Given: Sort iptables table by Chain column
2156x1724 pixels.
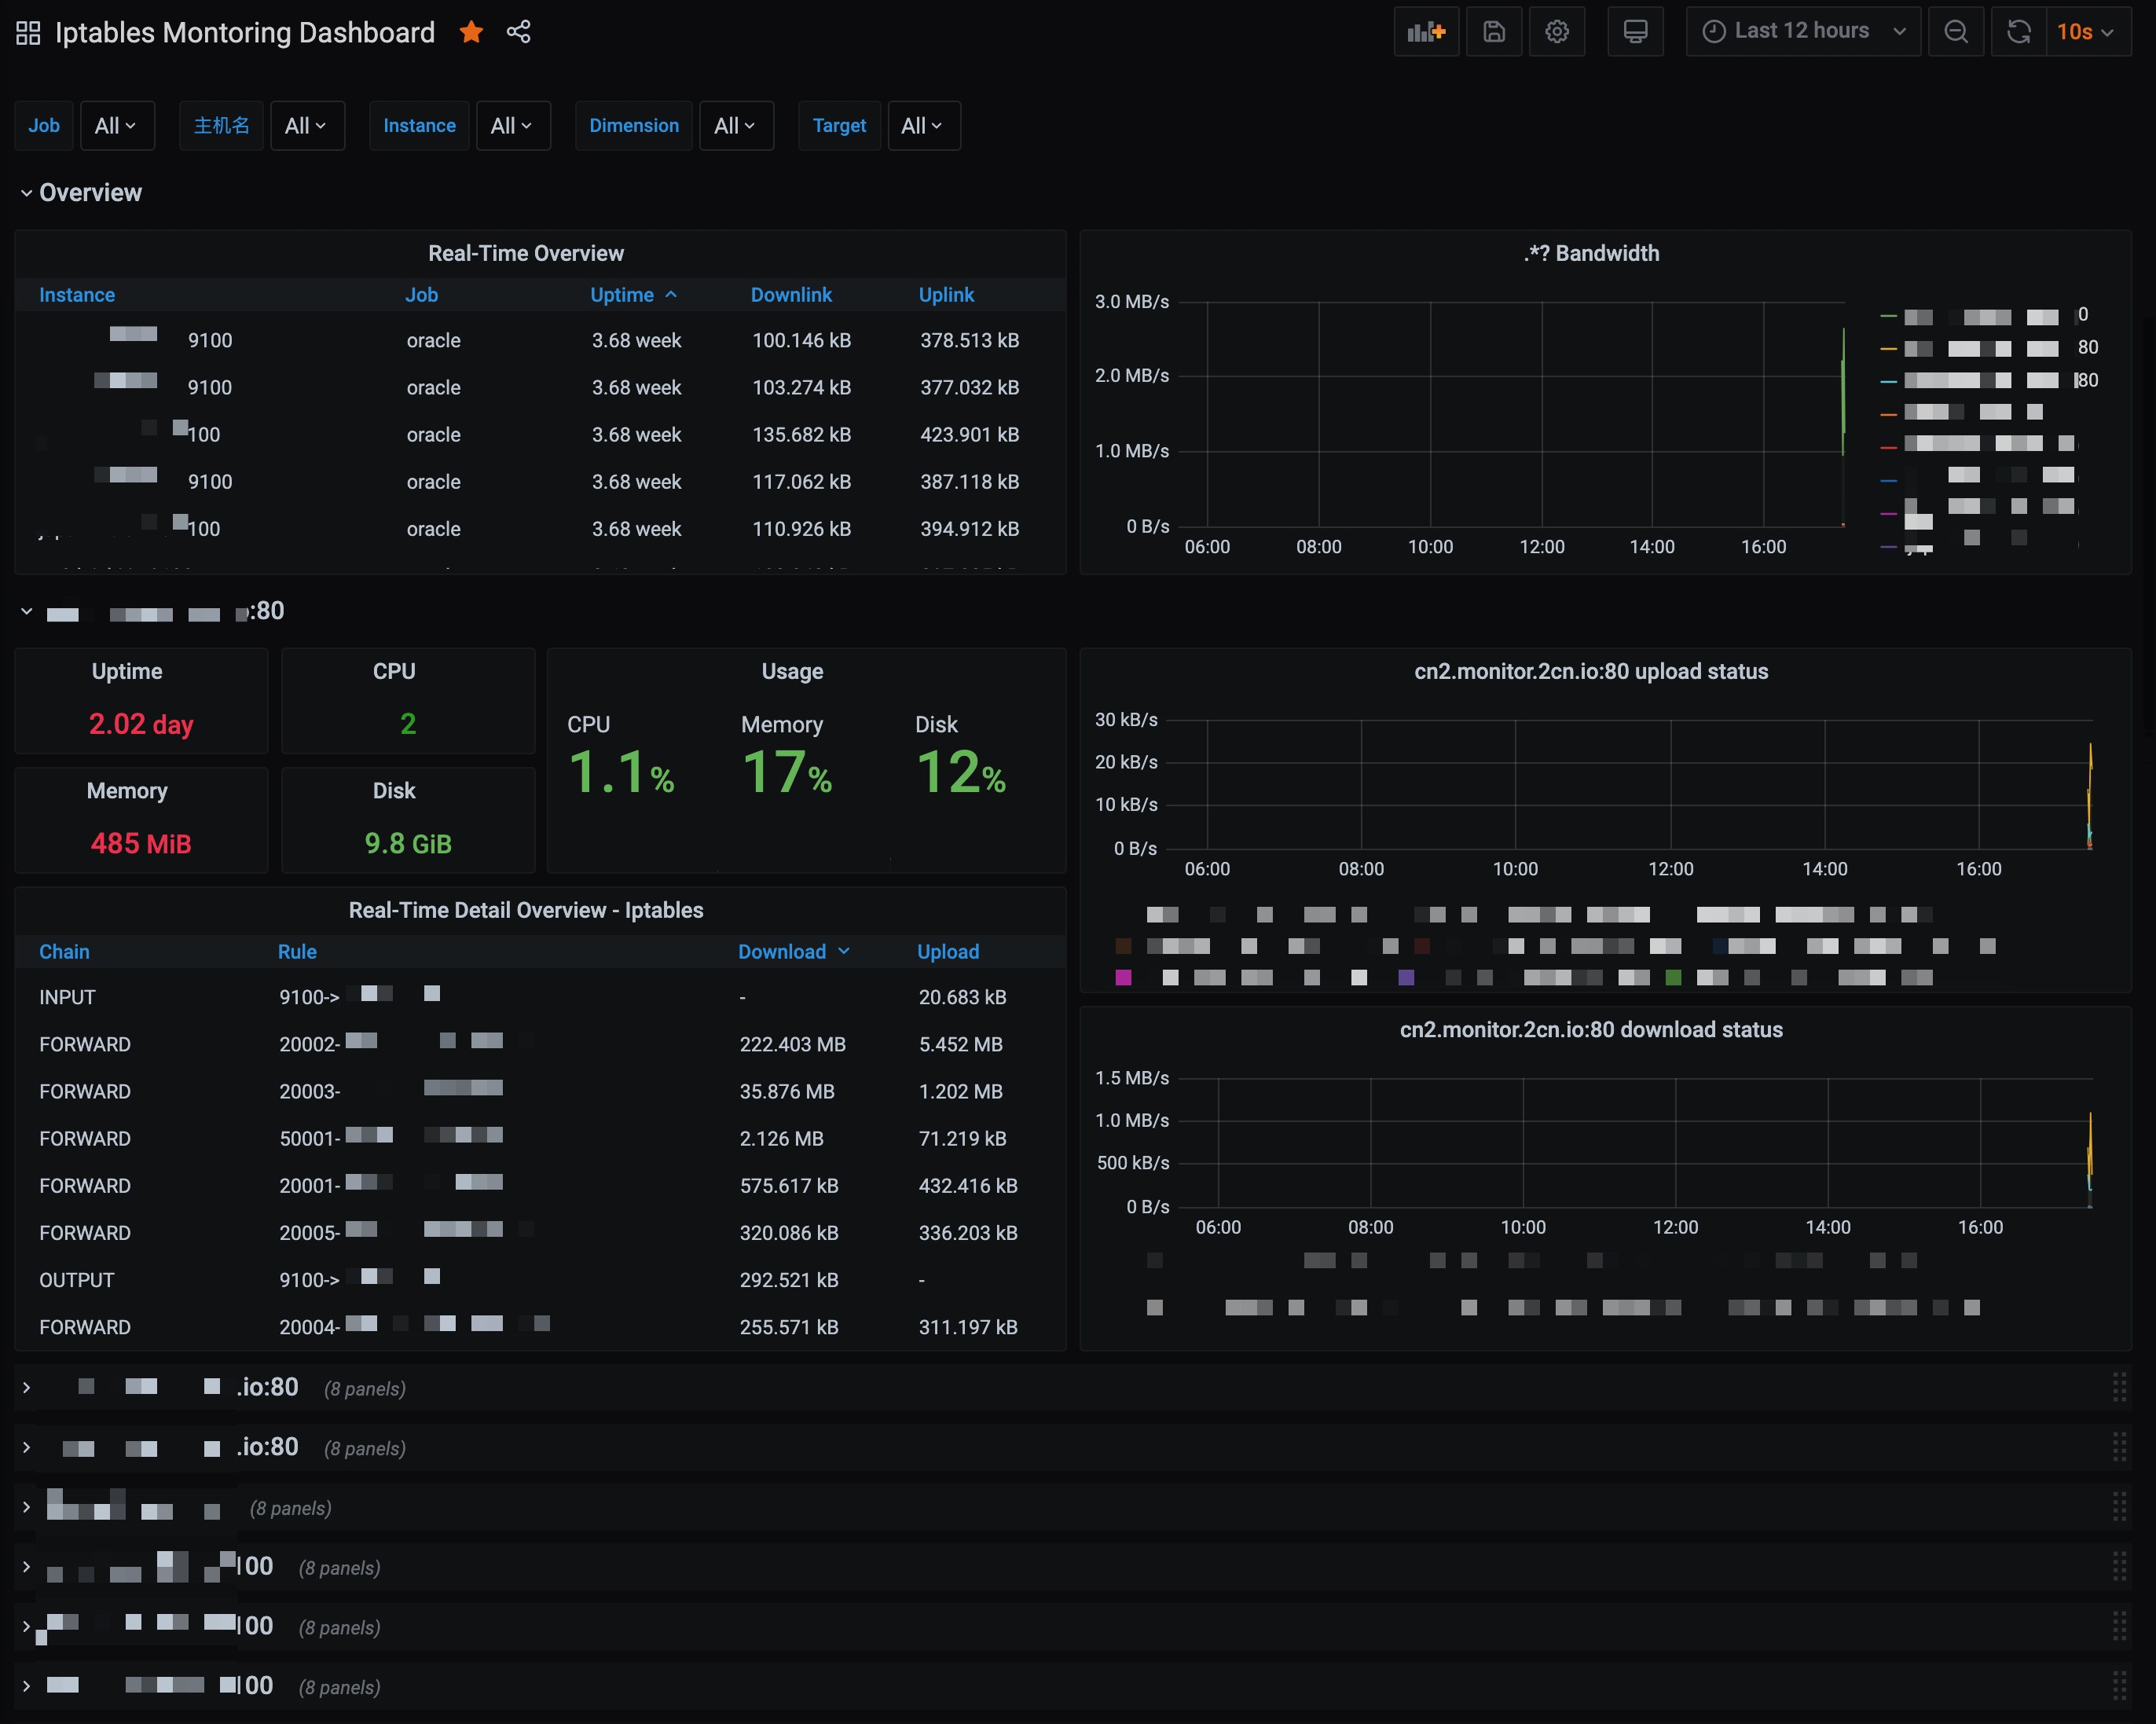Looking at the screenshot, I should [x=64, y=952].
